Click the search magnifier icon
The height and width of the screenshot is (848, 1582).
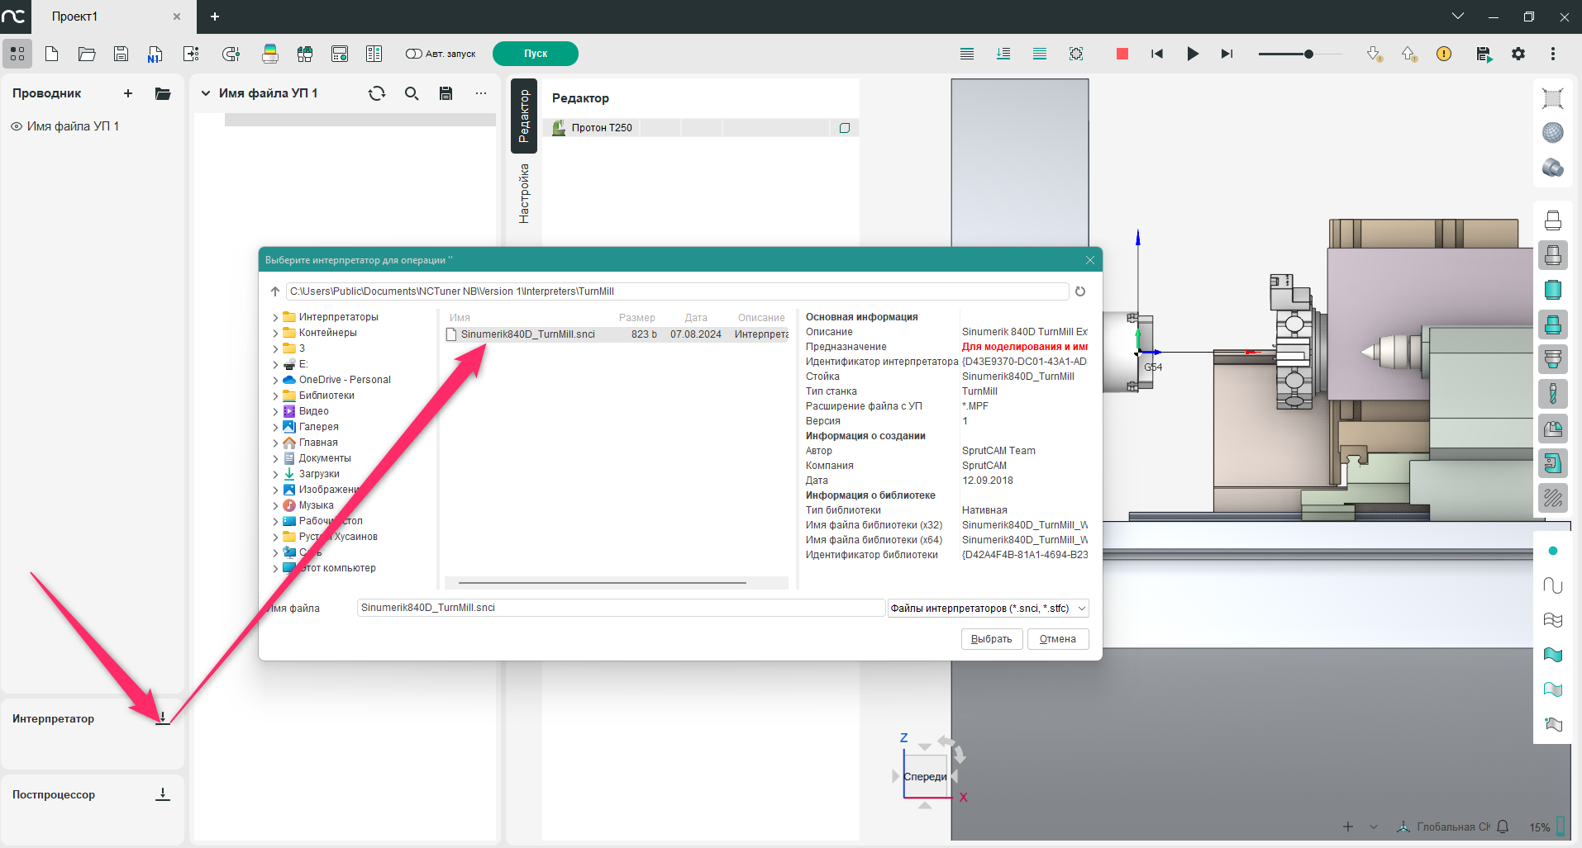coord(412,93)
